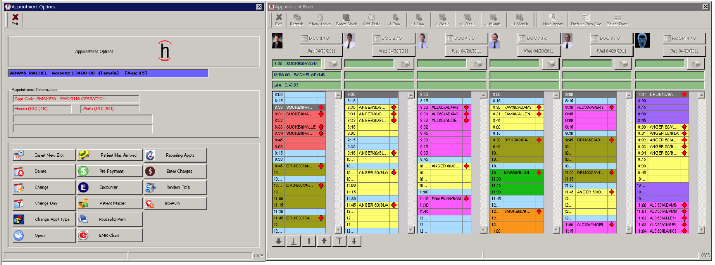
Task: Click DOC 1 column printer icon
Action: coord(333,64)
